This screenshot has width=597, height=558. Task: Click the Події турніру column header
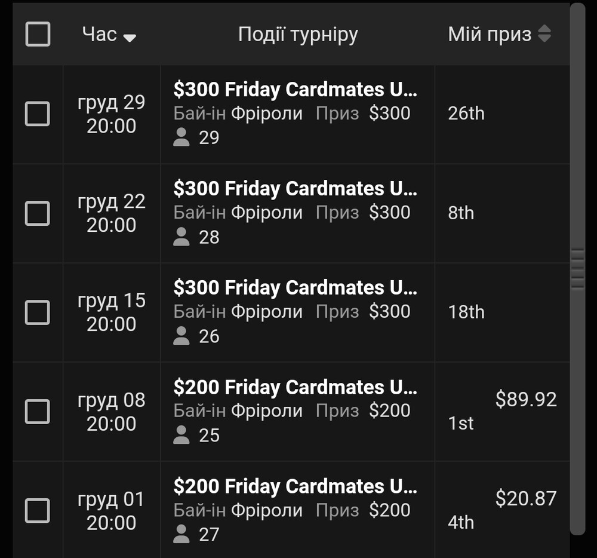(298, 34)
